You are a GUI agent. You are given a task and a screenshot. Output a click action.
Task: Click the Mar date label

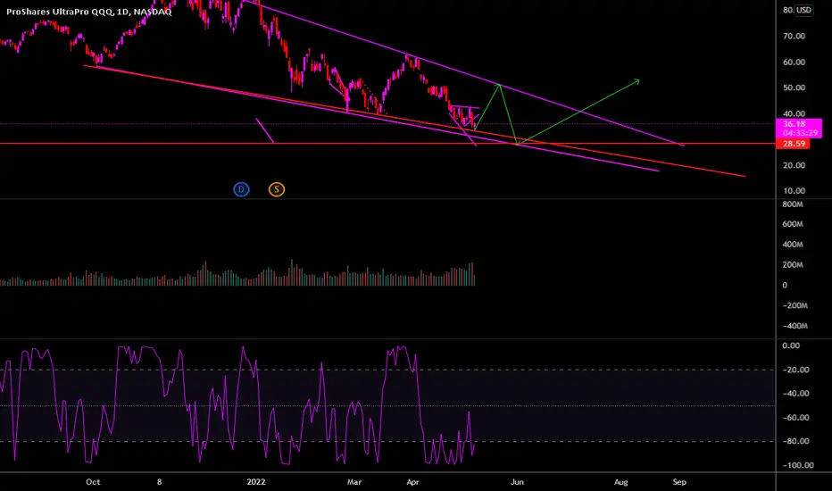click(x=354, y=482)
